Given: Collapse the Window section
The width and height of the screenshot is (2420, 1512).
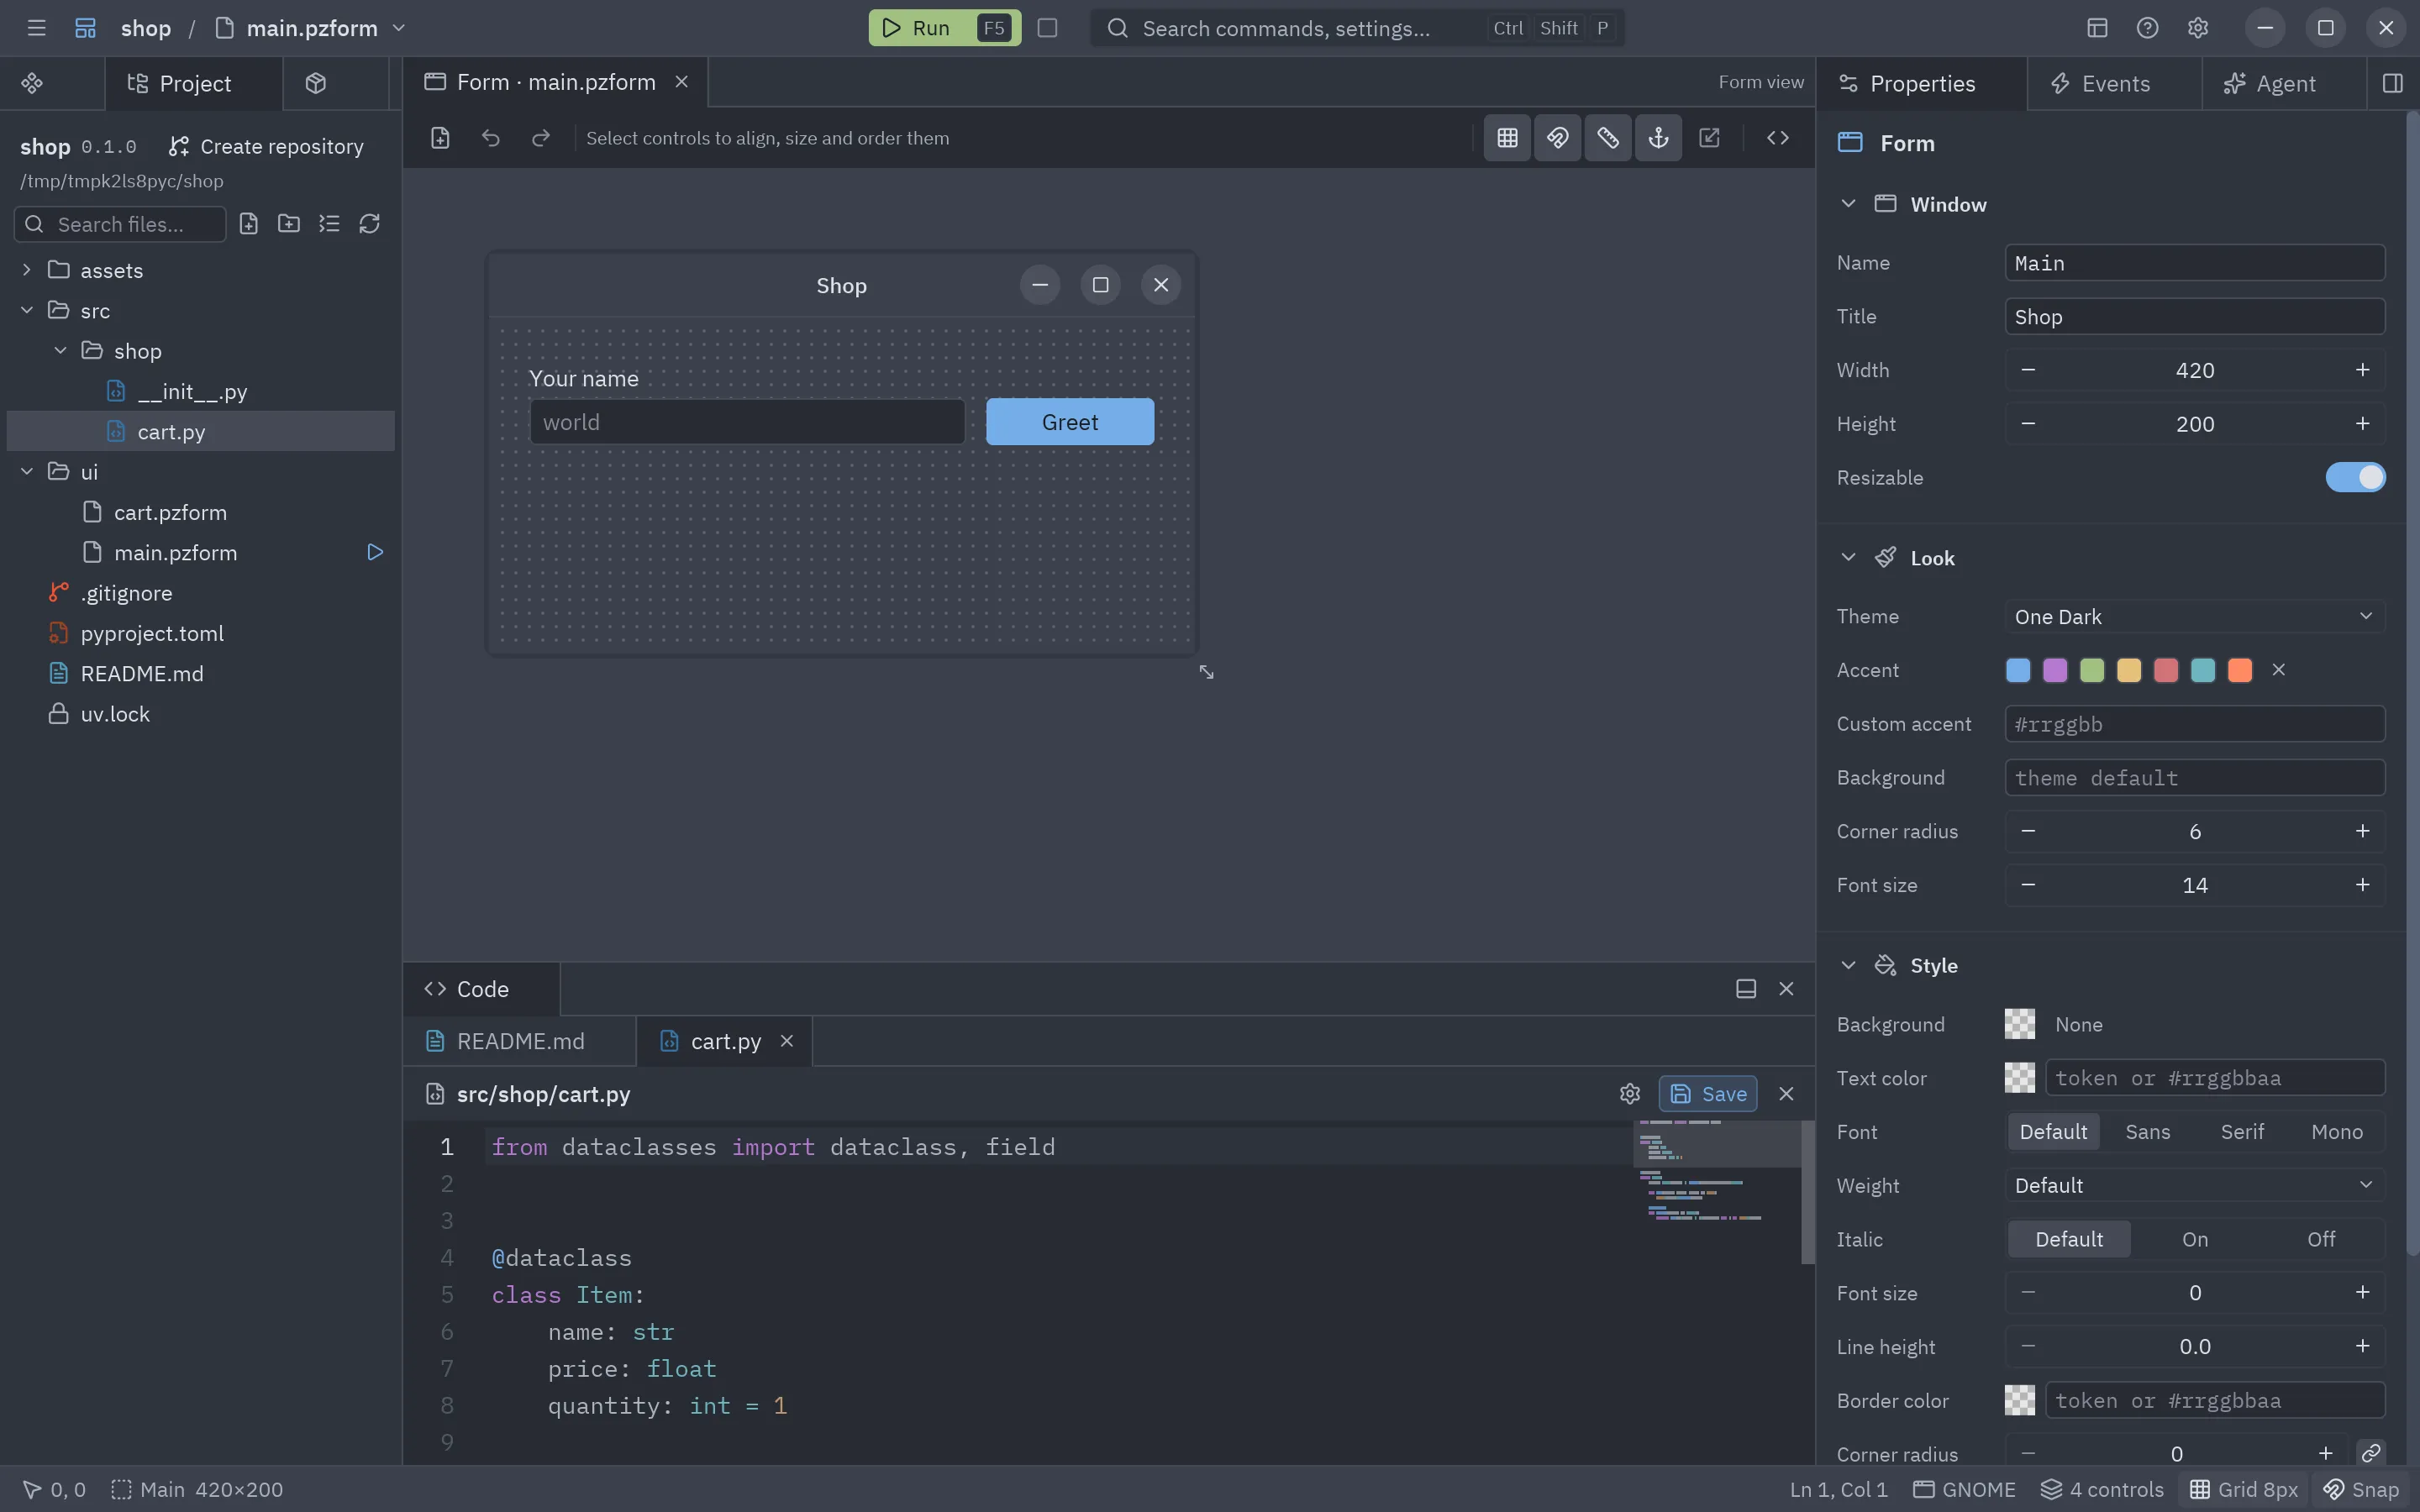Looking at the screenshot, I should coord(1848,204).
